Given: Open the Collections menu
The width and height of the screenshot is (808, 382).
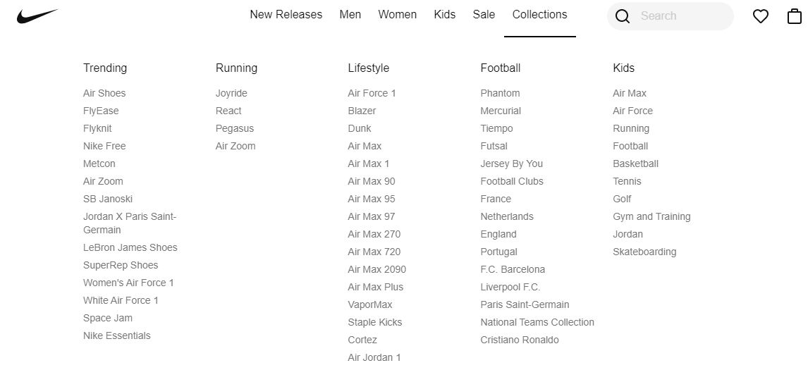Looking at the screenshot, I should 539,15.
